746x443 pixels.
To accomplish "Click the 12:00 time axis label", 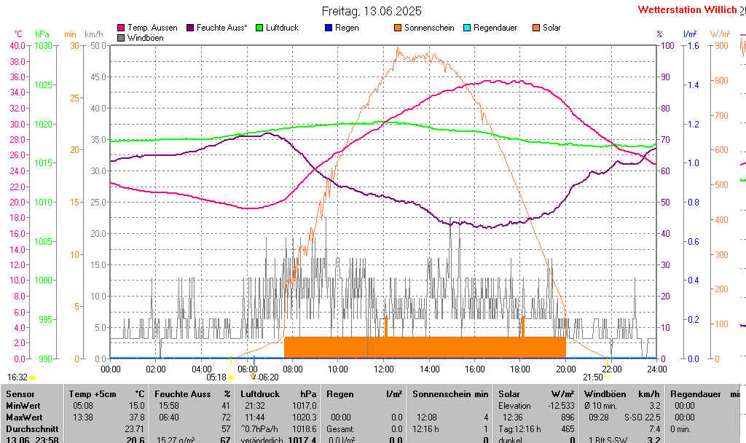I will [x=383, y=369].
